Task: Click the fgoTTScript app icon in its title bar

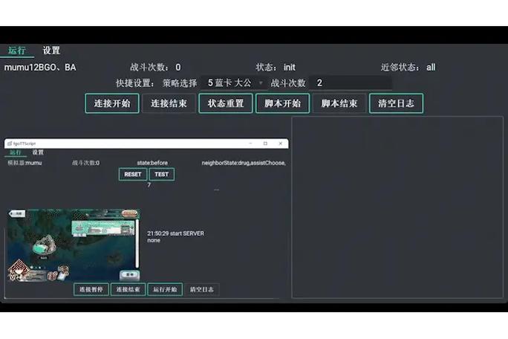Action: [10, 143]
